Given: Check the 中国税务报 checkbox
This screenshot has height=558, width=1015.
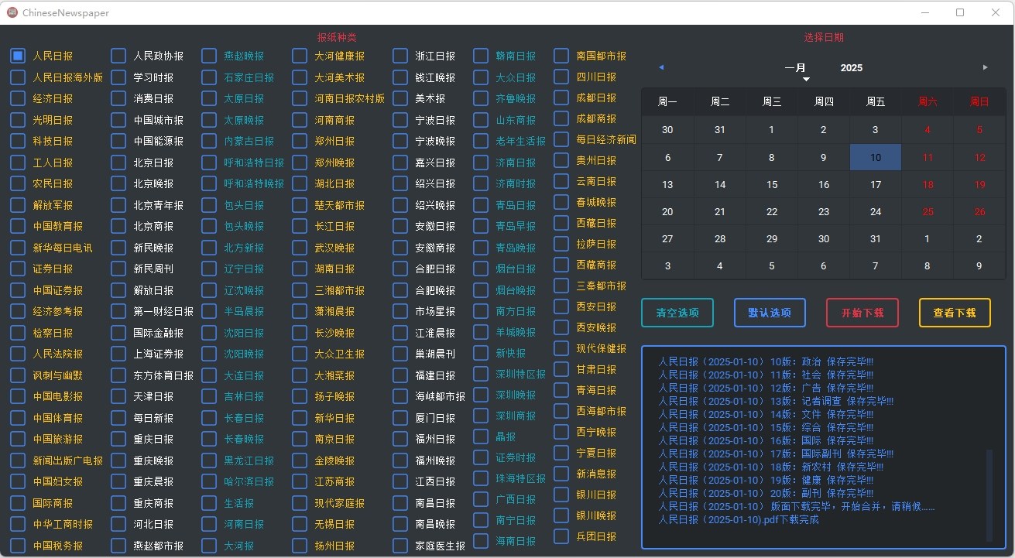Looking at the screenshot, I should [x=18, y=546].
